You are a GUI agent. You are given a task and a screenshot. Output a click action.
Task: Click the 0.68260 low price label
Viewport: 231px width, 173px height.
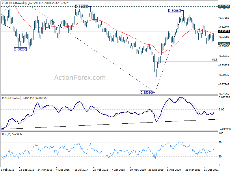click(20, 49)
